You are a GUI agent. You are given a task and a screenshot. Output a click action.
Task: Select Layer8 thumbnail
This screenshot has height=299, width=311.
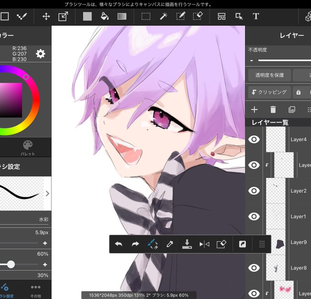coord(276,268)
